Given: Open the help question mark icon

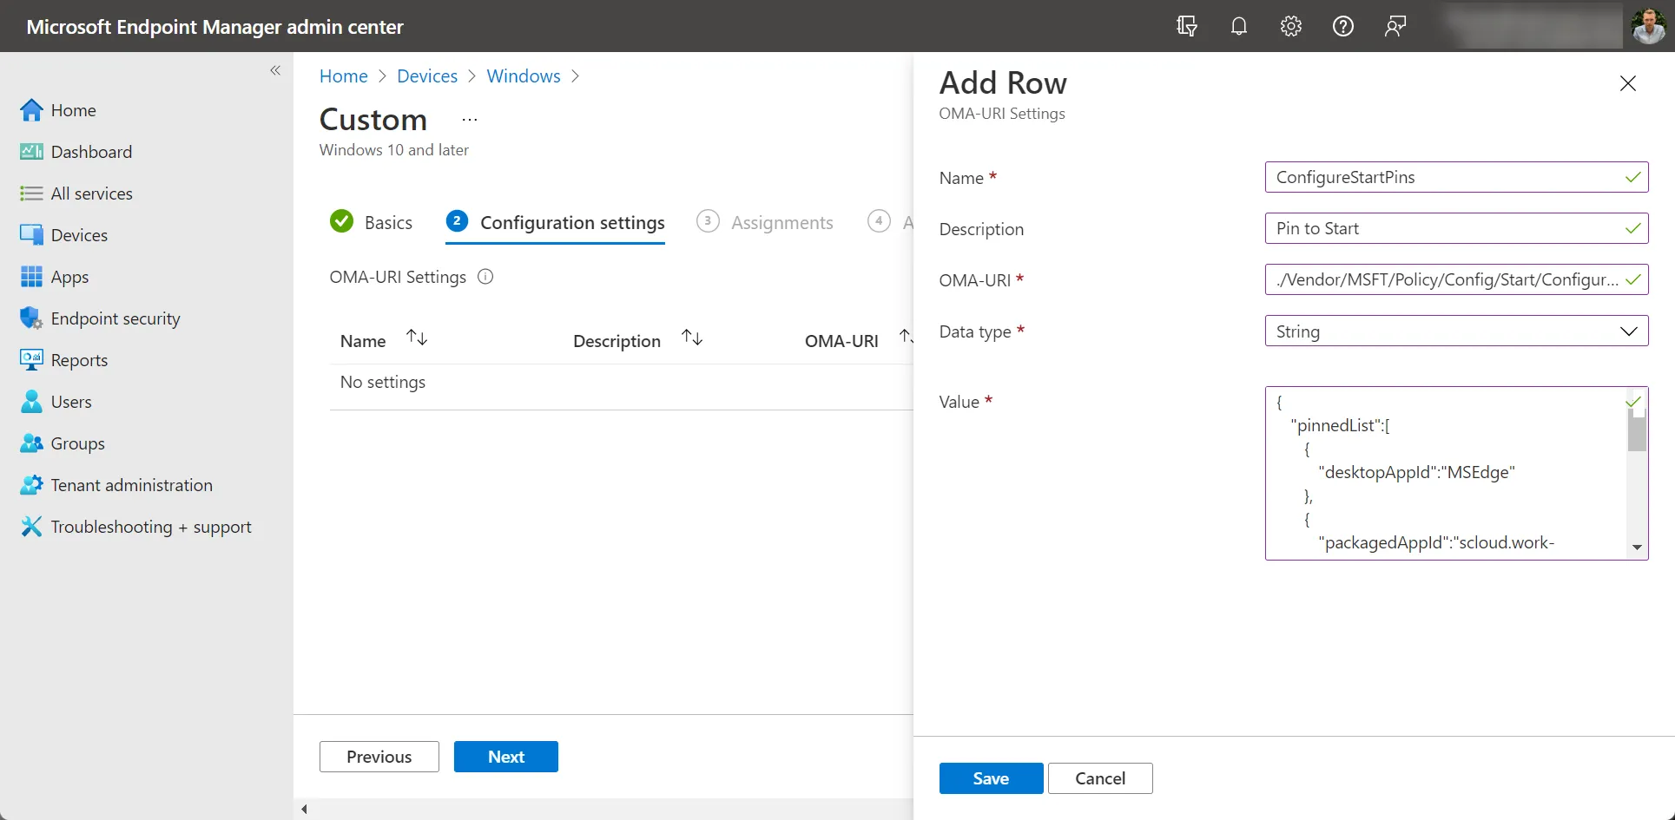Looking at the screenshot, I should pos(1343,26).
